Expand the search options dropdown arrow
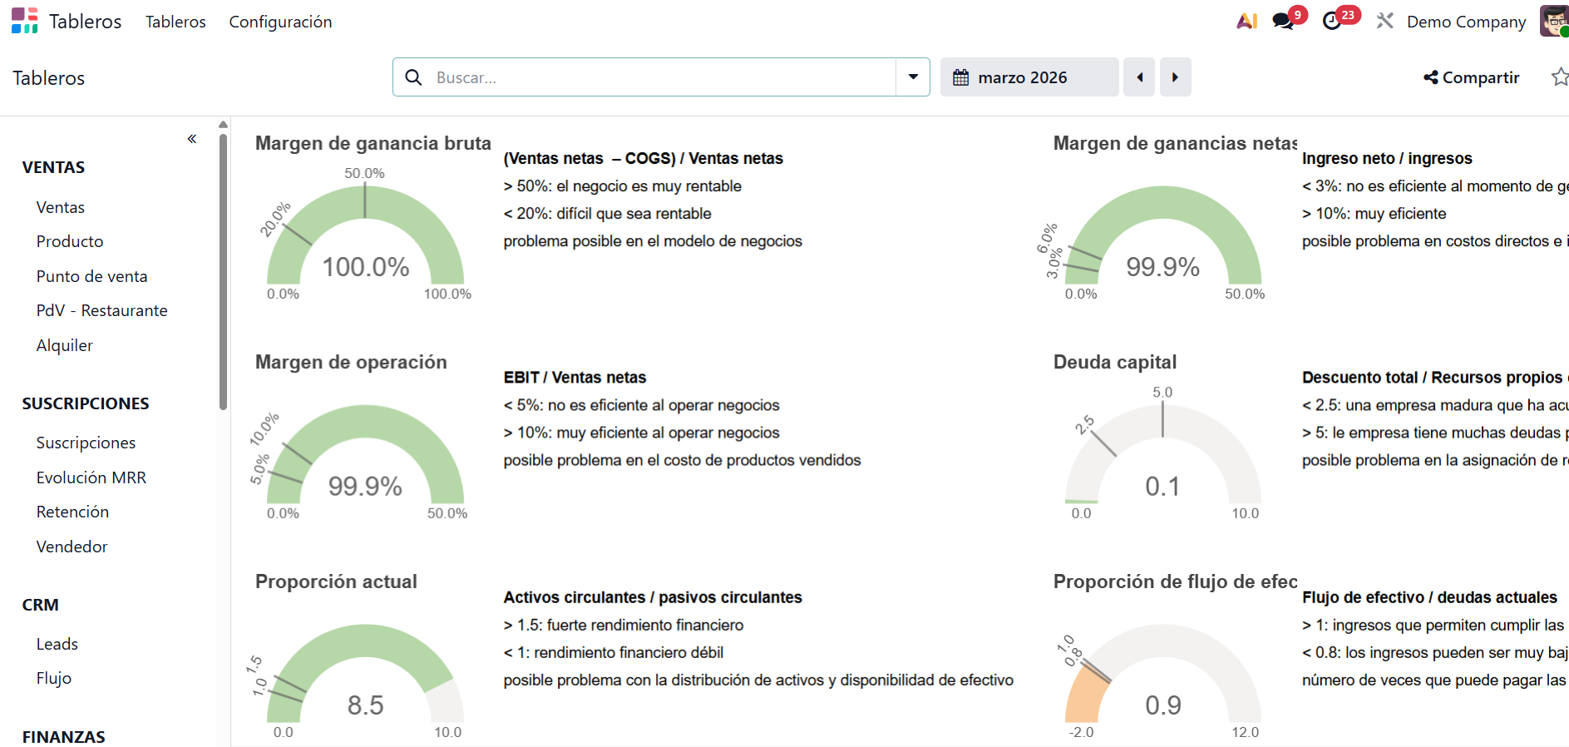The height and width of the screenshot is (747, 1569). coord(913,77)
